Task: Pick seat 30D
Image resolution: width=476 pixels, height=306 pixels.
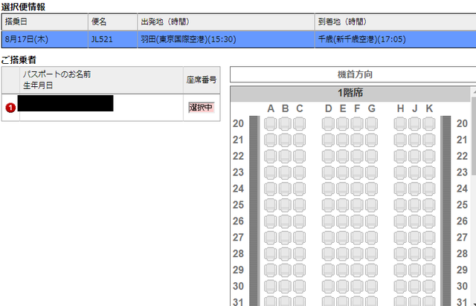Action: pos(328,286)
